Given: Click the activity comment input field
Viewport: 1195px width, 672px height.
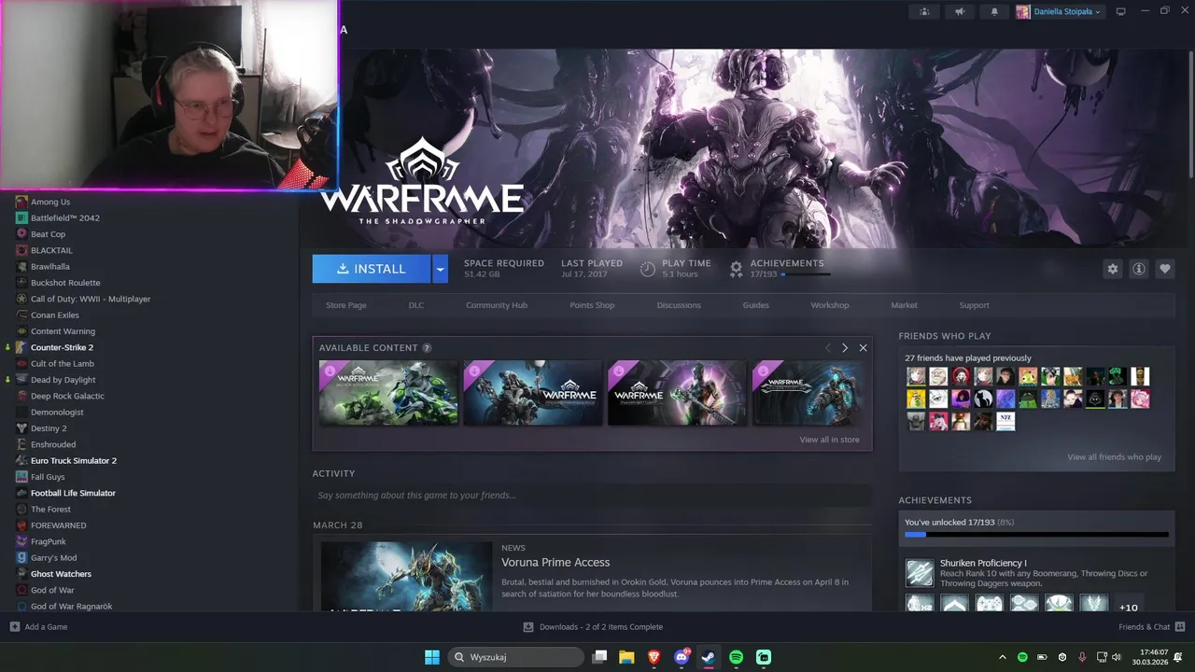Looking at the screenshot, I should click(x=592, y=496).
